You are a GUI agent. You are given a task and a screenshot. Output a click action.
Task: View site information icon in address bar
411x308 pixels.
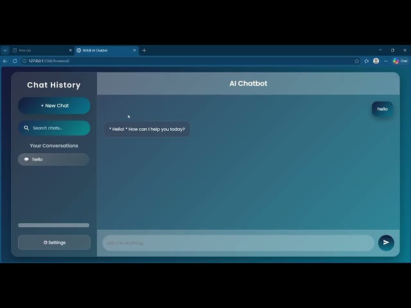click(24, 61)
